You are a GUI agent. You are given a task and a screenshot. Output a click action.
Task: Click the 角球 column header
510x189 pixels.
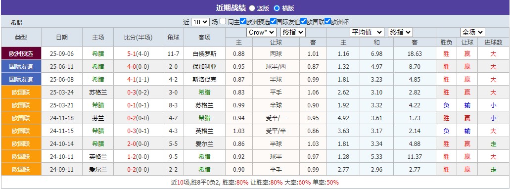[173, 38]
